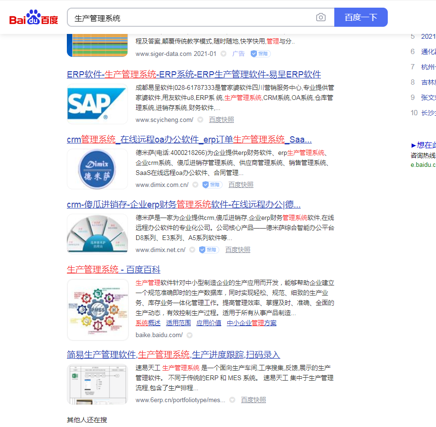
Task: Open the 适用范围 sub-link
Action: pyautogui.click(x=178, y=323)
